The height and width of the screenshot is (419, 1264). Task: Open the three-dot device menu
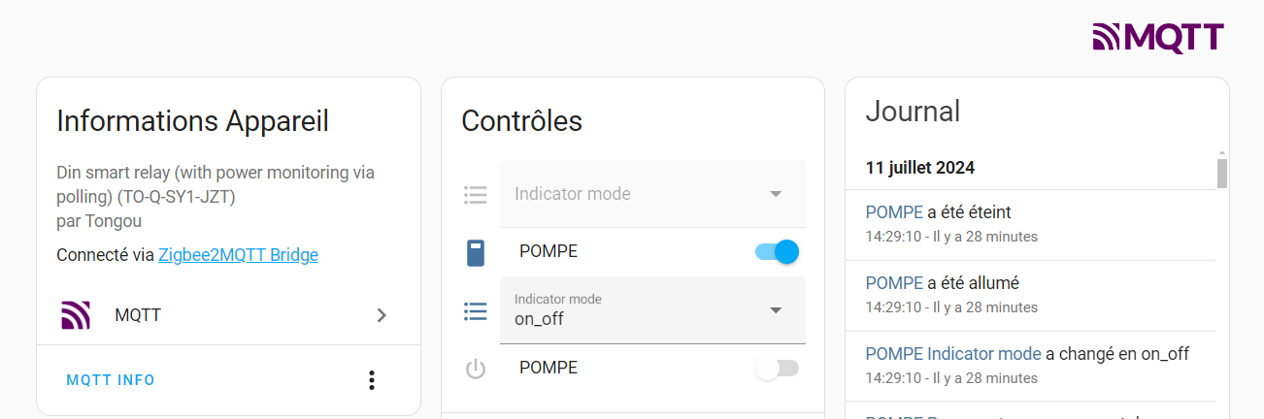click(372, 380)
